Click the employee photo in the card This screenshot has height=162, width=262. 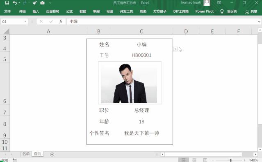coord(130,83)
